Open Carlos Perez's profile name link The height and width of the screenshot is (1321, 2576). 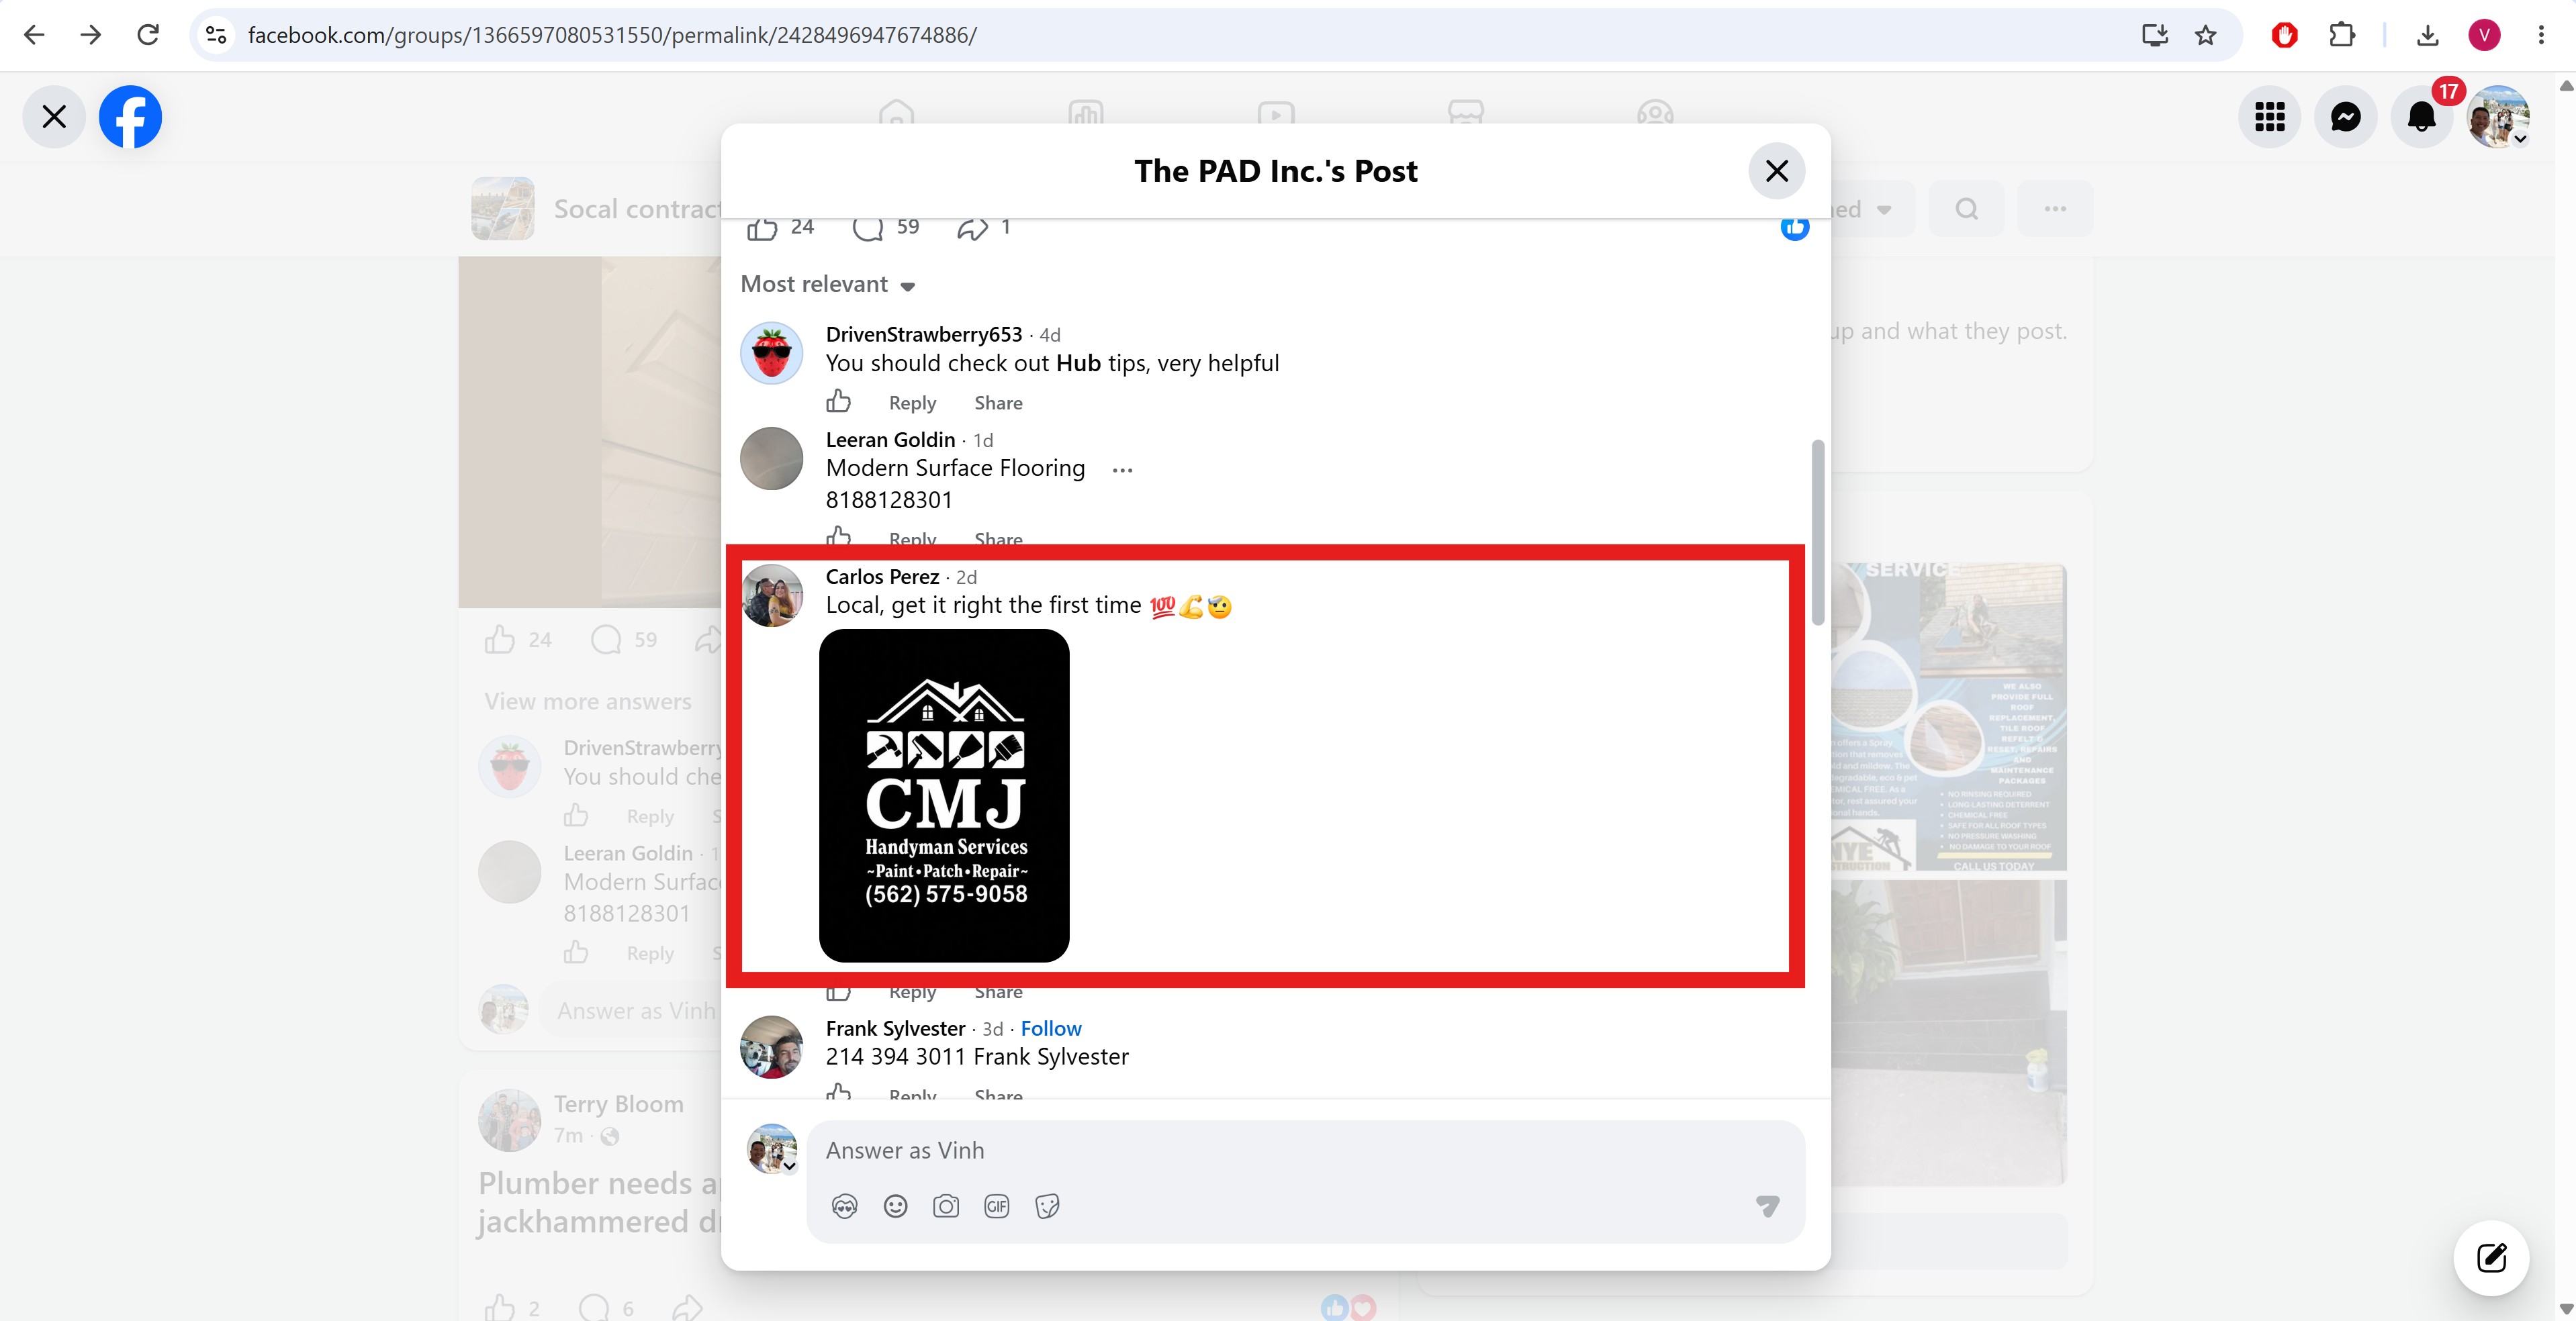coord(882,577)
